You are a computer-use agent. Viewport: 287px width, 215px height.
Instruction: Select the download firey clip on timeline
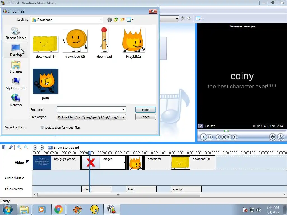(x=148, y=163)
